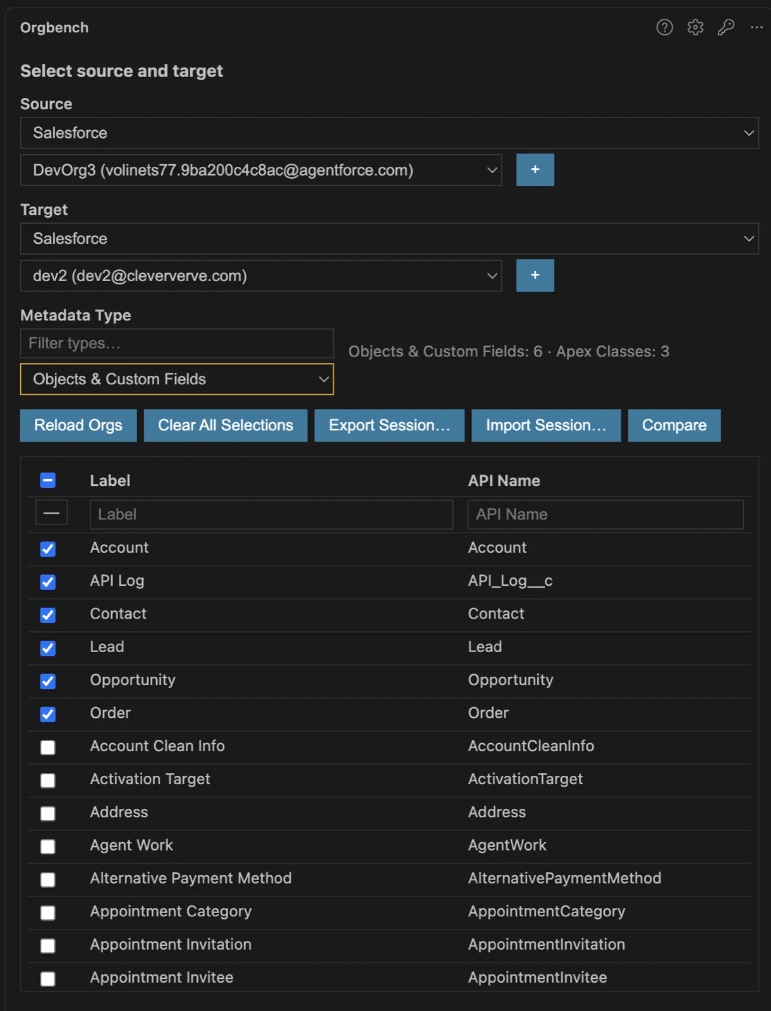This screenshot has width=771, height=1011.
Task: Click the Address label cell
Action: pyautogui.click(x=119, y=812)
